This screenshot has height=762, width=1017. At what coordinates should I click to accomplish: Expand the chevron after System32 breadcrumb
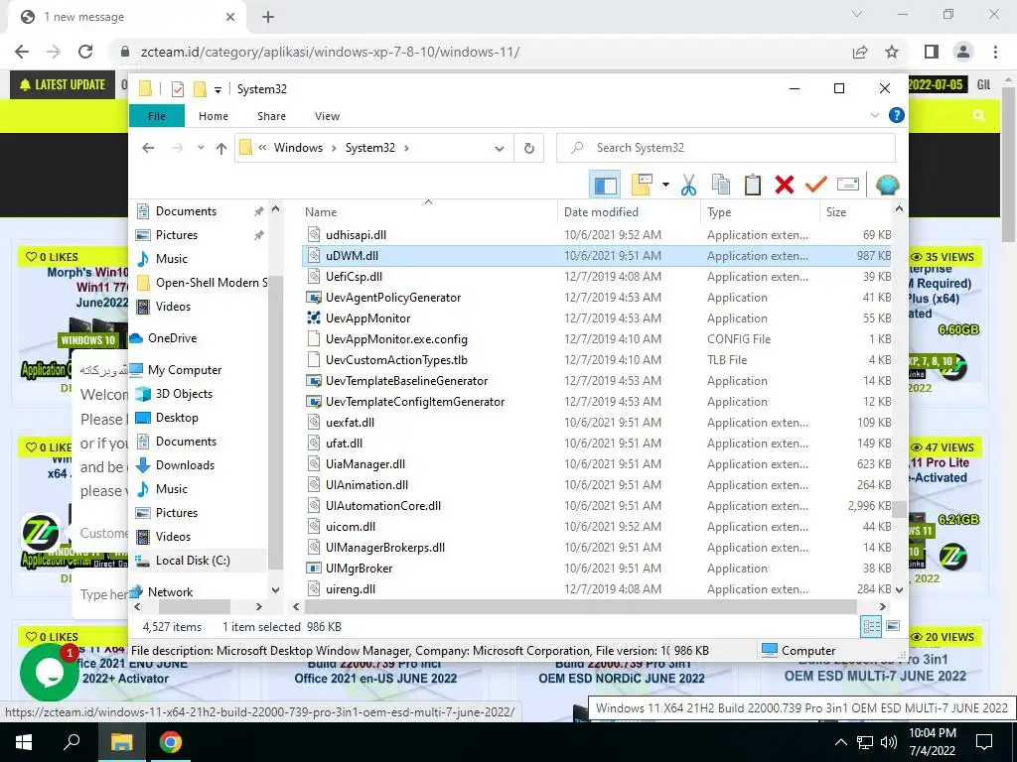[x=406, y=148]
